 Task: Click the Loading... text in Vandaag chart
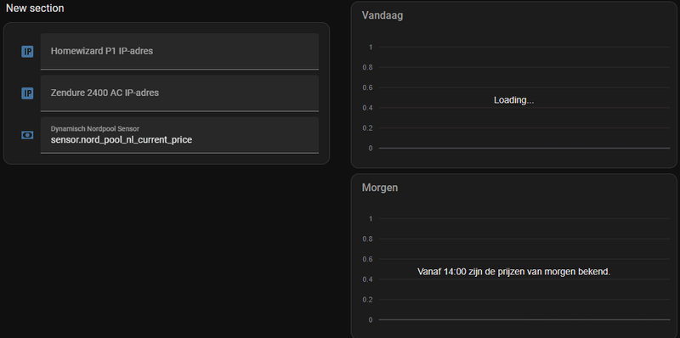(514, 100)
